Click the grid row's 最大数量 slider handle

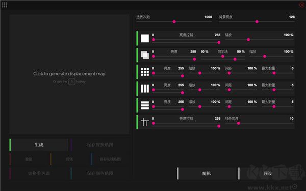(274, 73)
